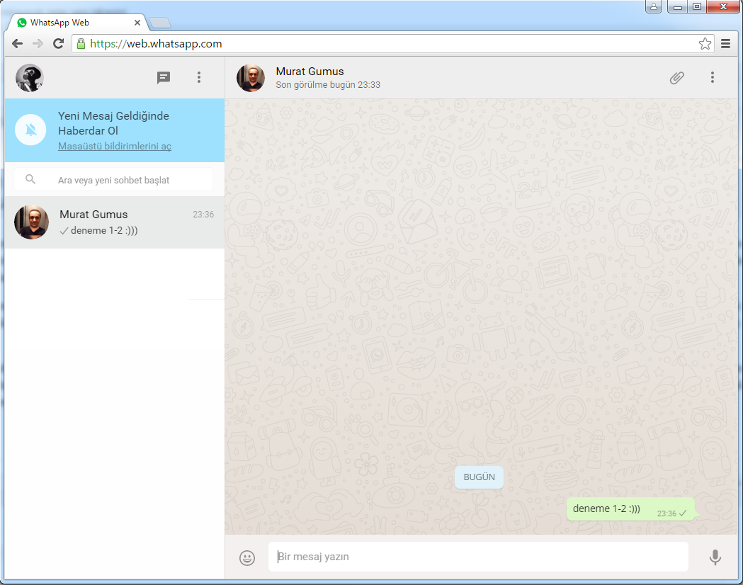Open Chrome hamburger menu
Image resolution: width=743 pixels, height=585 pixels.
pos(726,44)
